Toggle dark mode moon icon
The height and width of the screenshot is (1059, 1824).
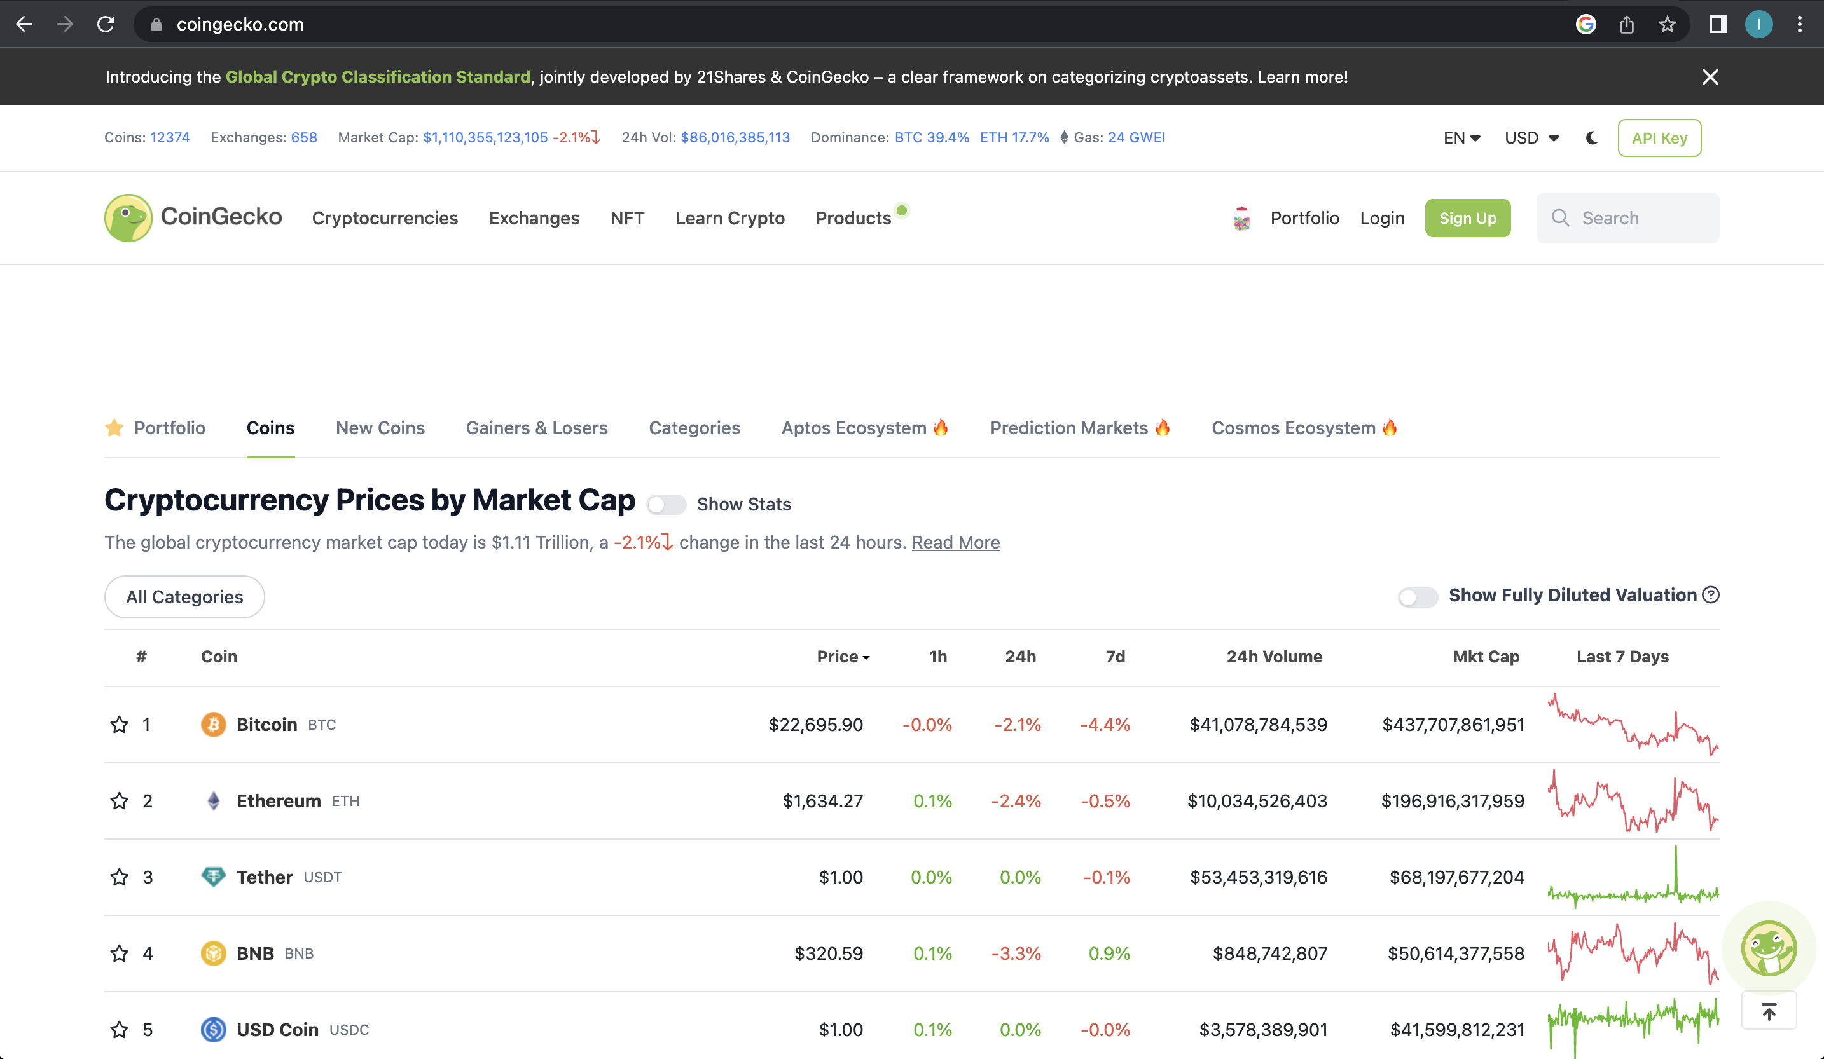[x=1591, y=137]
